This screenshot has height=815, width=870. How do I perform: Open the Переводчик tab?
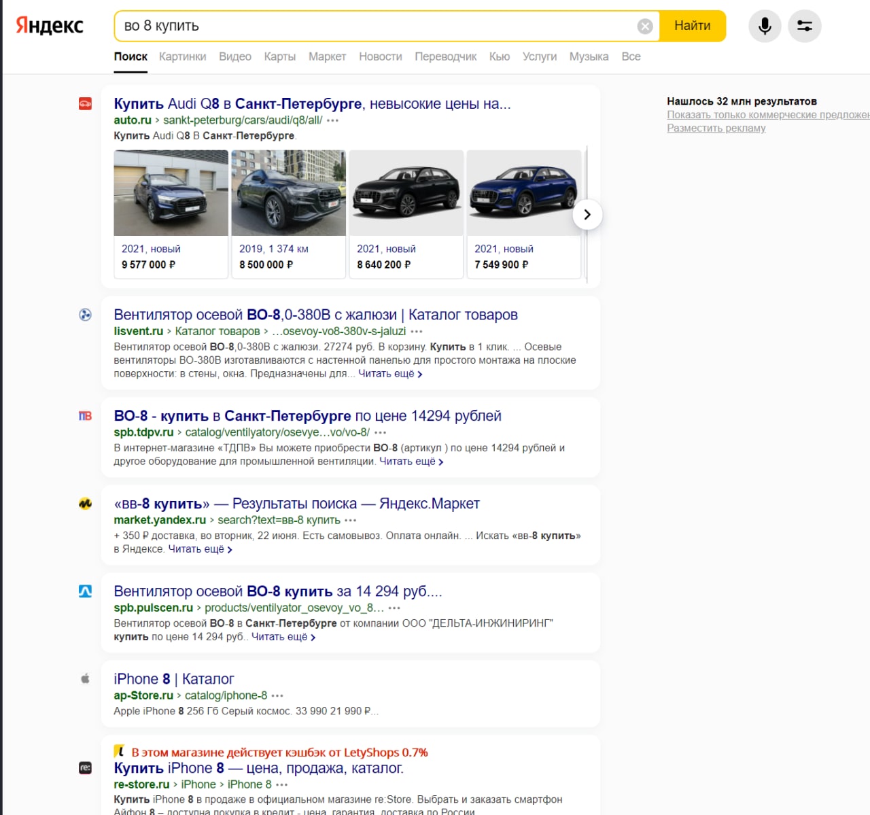point(446,56)
